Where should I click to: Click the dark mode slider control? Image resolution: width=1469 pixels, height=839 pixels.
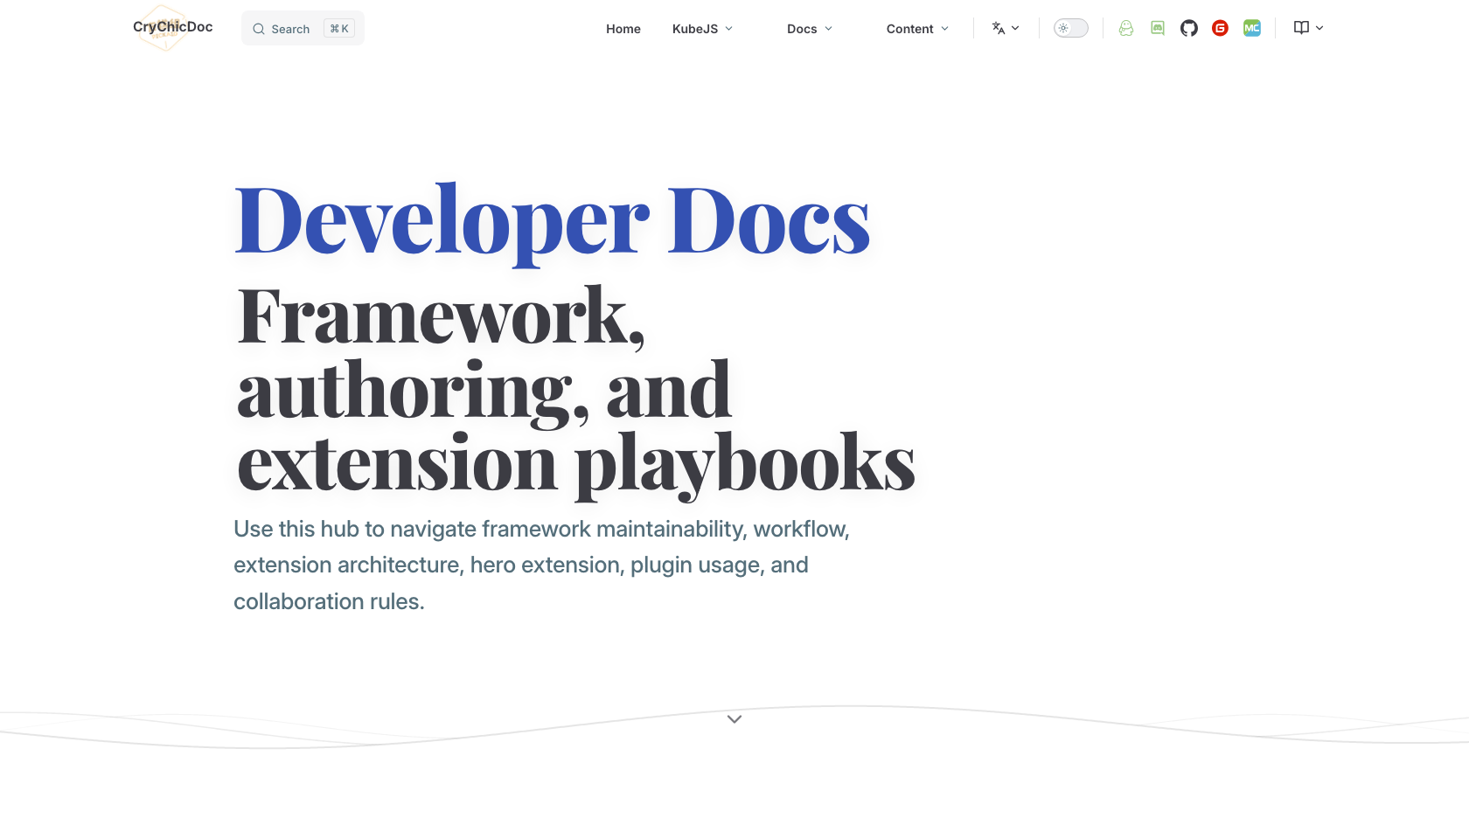[1070, 28]
